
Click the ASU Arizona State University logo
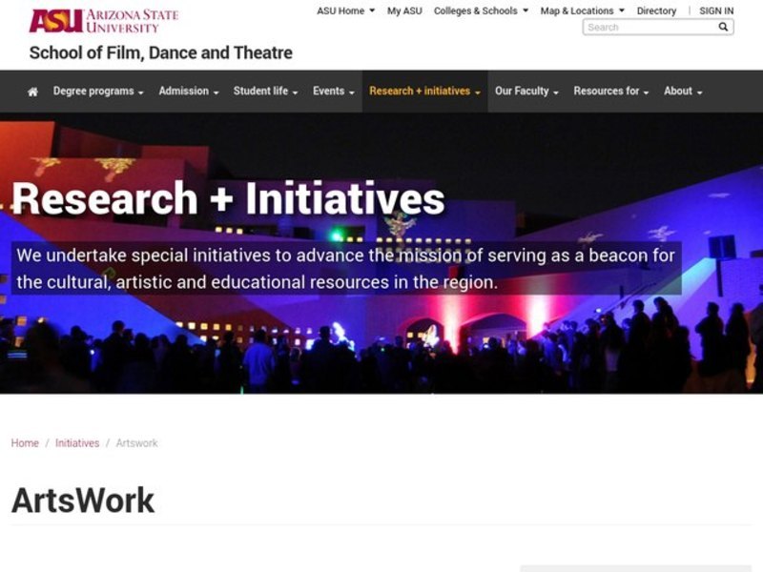tap(103, 21)
